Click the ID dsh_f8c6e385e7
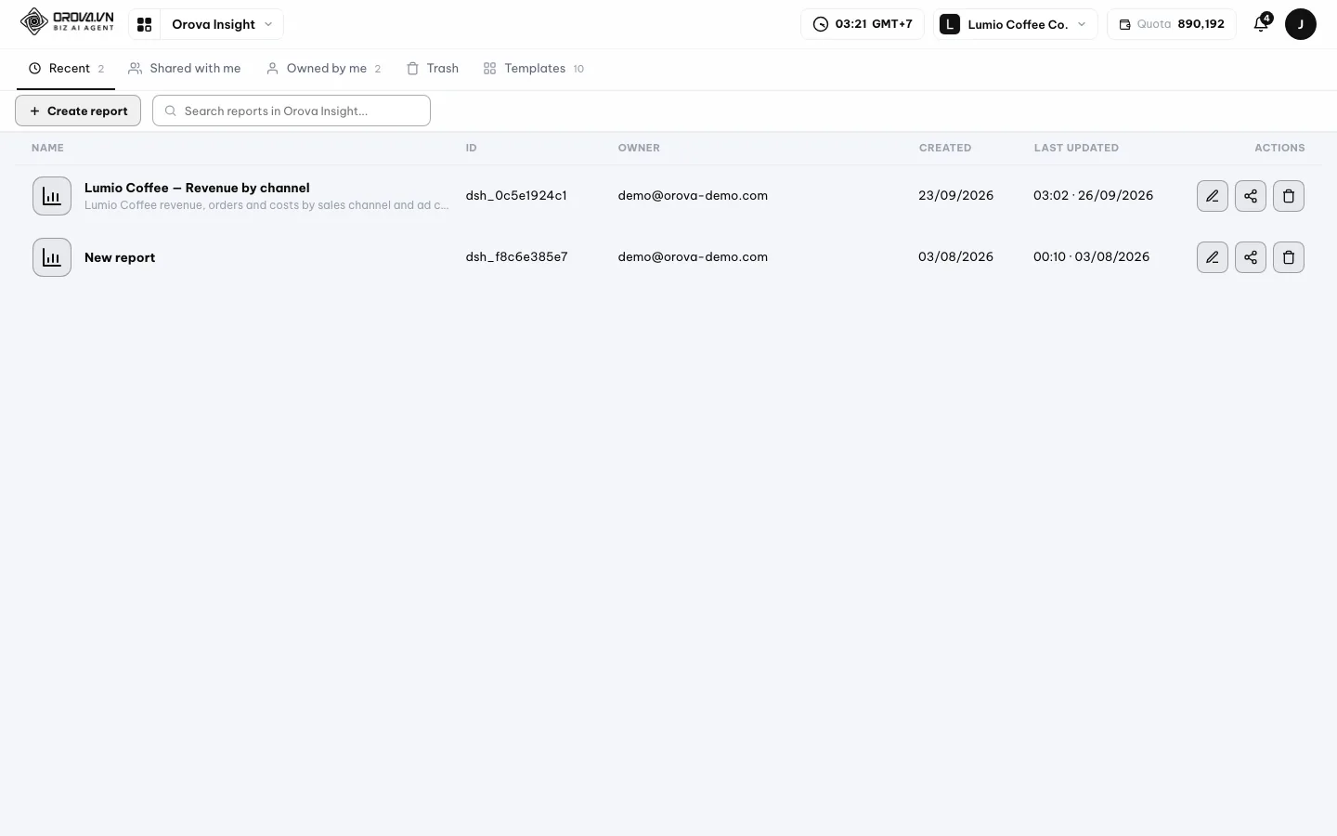Viewport: 1337px width, 836px height. pyautogui.click(x=516, y=256)
